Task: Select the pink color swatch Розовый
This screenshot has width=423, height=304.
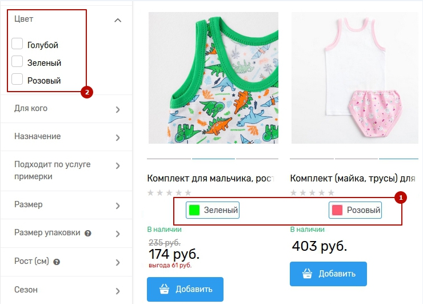Action: 355,210
